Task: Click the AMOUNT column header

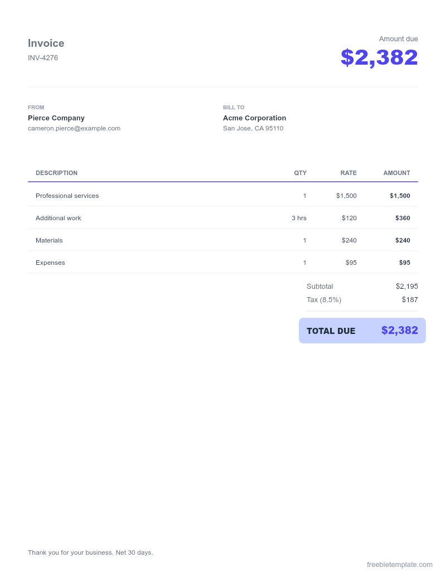Action: pos(397,173)
